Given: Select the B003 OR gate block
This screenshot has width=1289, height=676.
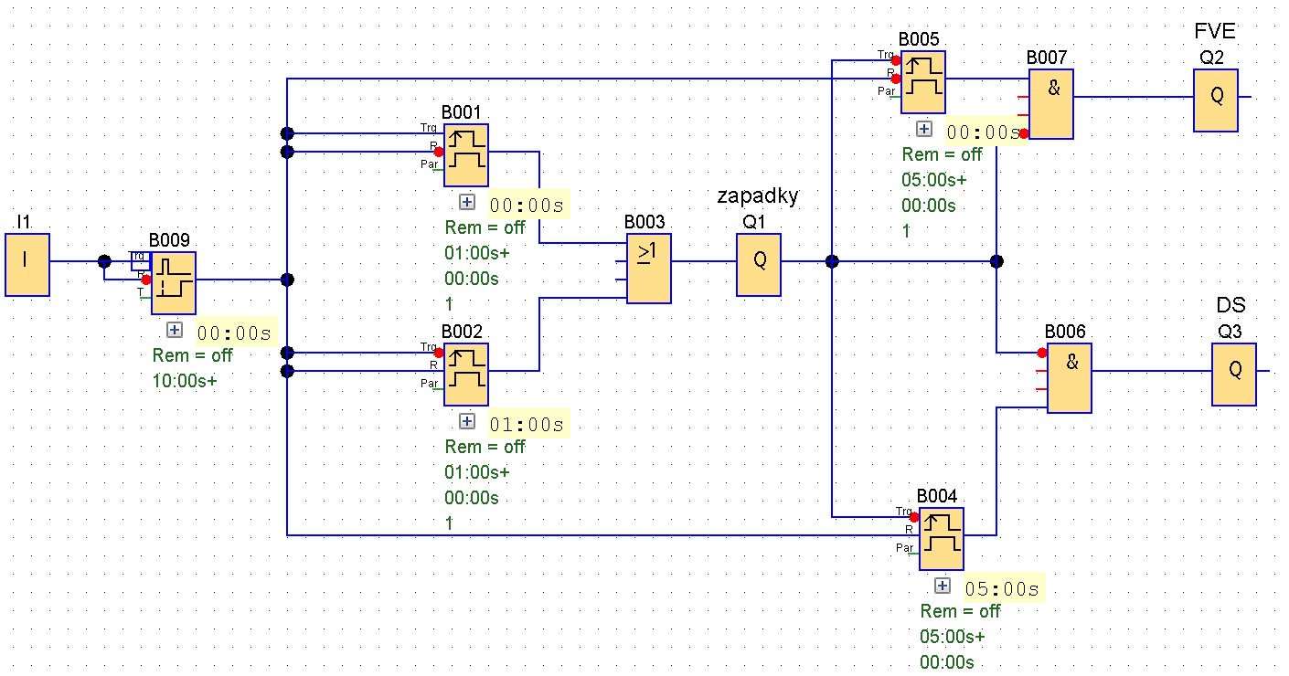Looking at the screenshot, I should click(x=649, y=269).
